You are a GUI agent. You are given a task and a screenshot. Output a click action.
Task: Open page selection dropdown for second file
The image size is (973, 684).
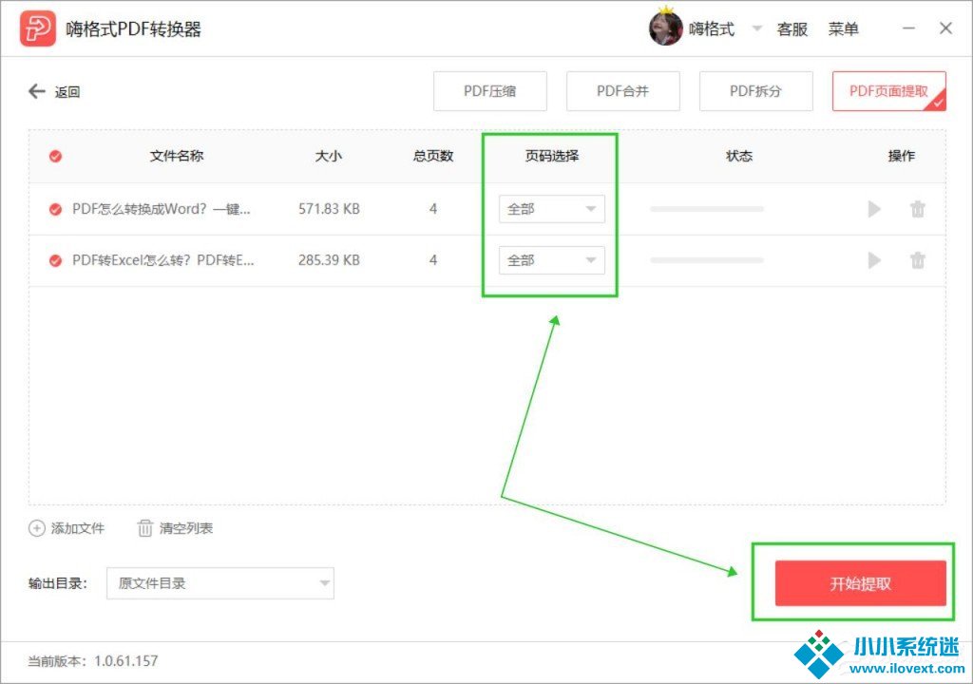point(551,260)
